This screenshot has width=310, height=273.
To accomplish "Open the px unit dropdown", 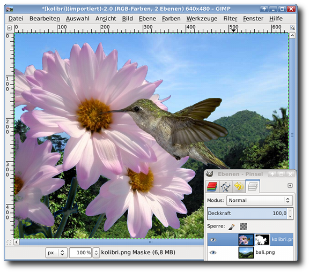I will [56, 253].
